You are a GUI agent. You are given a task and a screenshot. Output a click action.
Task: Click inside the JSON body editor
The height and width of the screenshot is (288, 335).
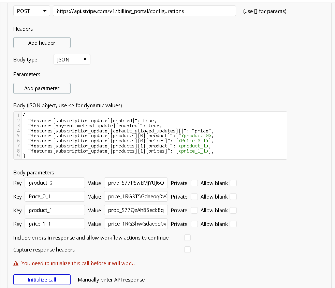pyautogui.click(x=150, y=135)
